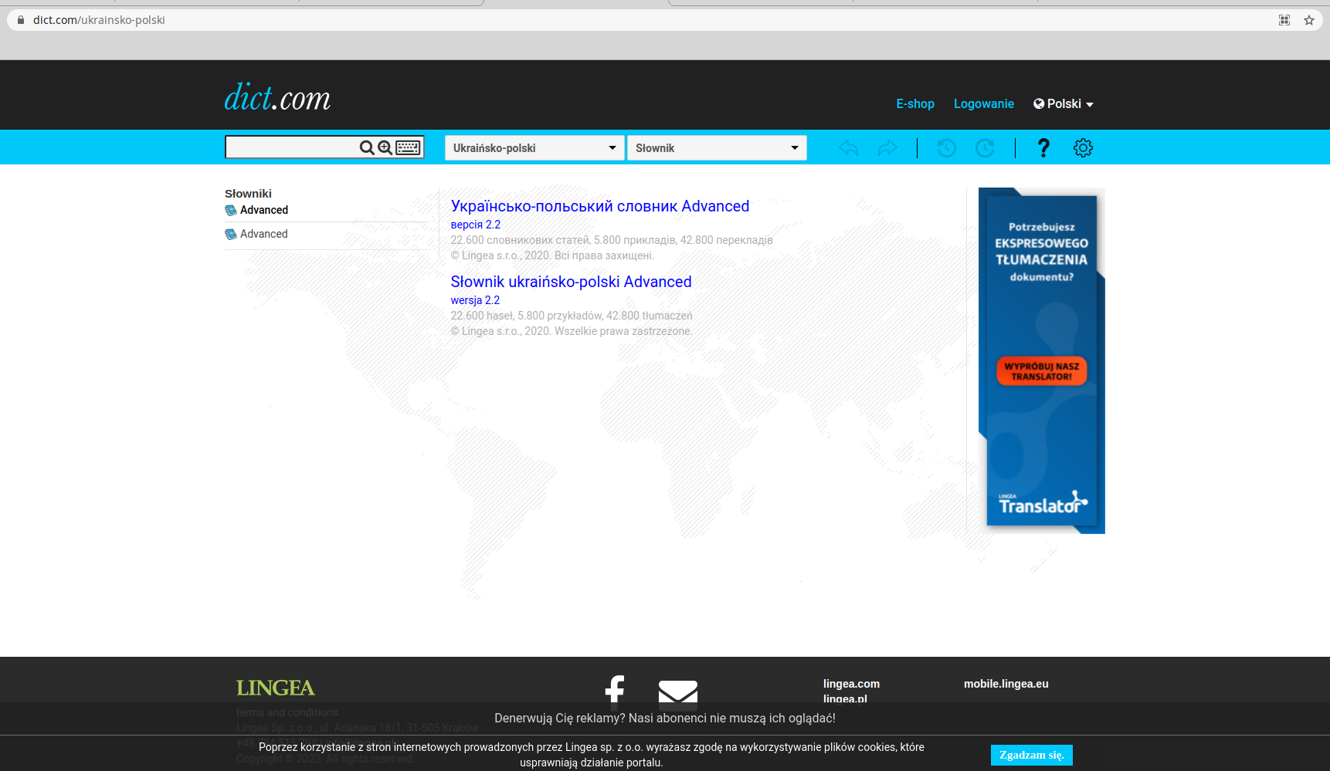
Task: Open the Logowanie link
Action: [984, 103]
